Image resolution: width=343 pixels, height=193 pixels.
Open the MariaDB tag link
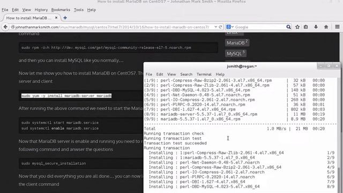click(x=237, y=43)
